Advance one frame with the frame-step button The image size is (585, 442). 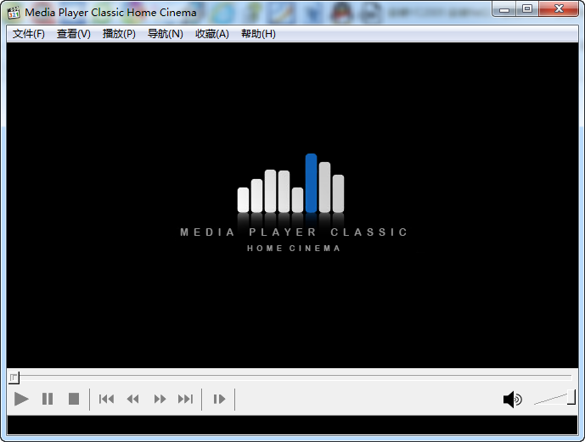[219, 399]
